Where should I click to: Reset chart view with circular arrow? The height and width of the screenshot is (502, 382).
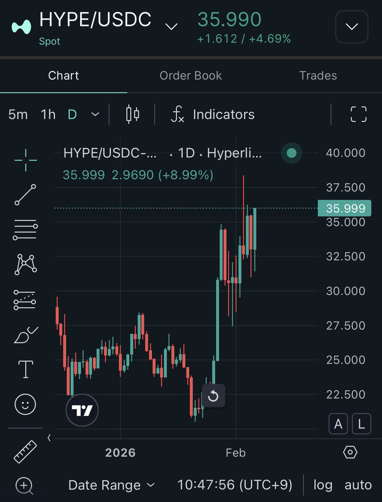click(x=213, y=396)
